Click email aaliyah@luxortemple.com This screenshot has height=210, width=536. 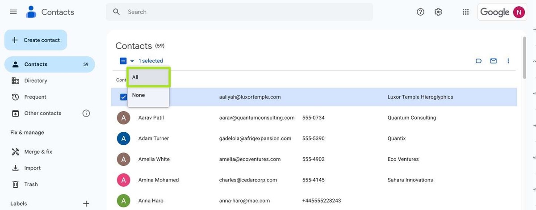[250, 97]
